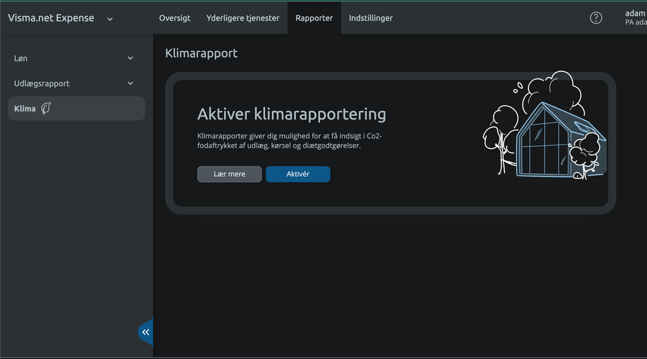Click the leaf icon next to Klima
This screenshot has width=647, height=359.
[46, 108]
